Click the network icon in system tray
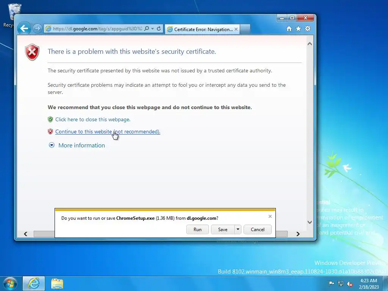 (x=341, y=283)
